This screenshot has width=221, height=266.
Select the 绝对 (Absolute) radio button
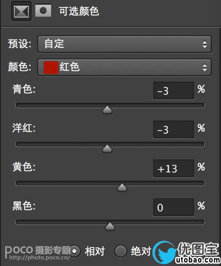coord(121,251)
